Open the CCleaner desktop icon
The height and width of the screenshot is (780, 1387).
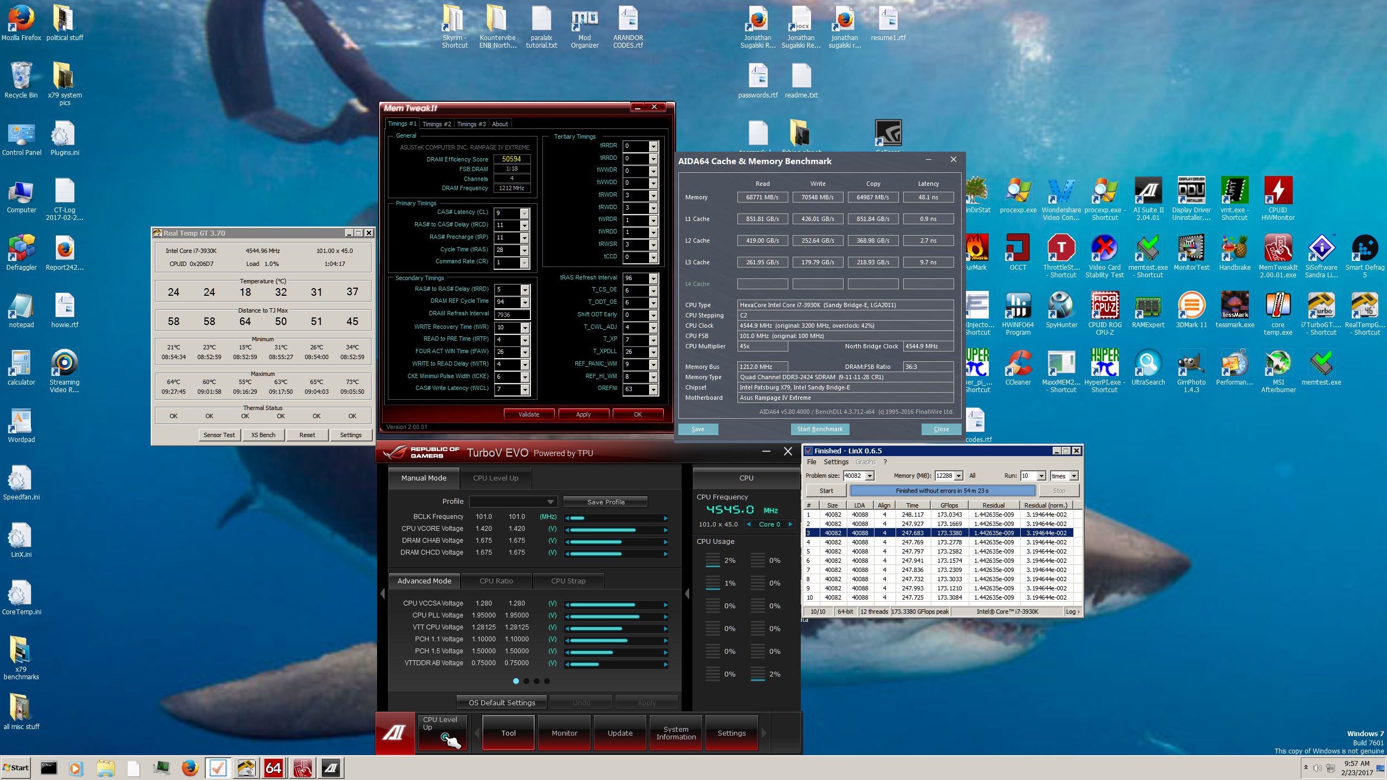1017,367
